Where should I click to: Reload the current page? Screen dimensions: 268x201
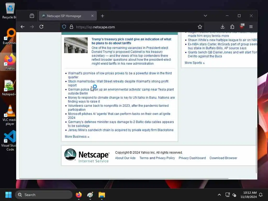coord(41,27)
